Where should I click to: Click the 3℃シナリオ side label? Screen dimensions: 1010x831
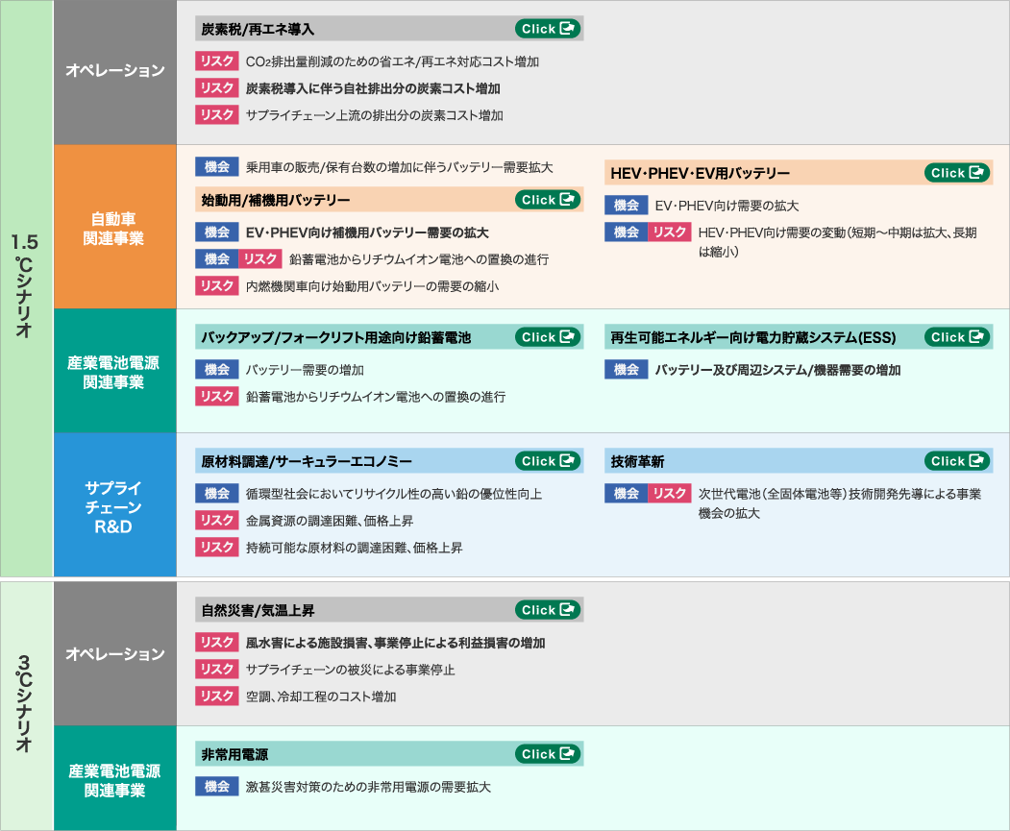26,705
